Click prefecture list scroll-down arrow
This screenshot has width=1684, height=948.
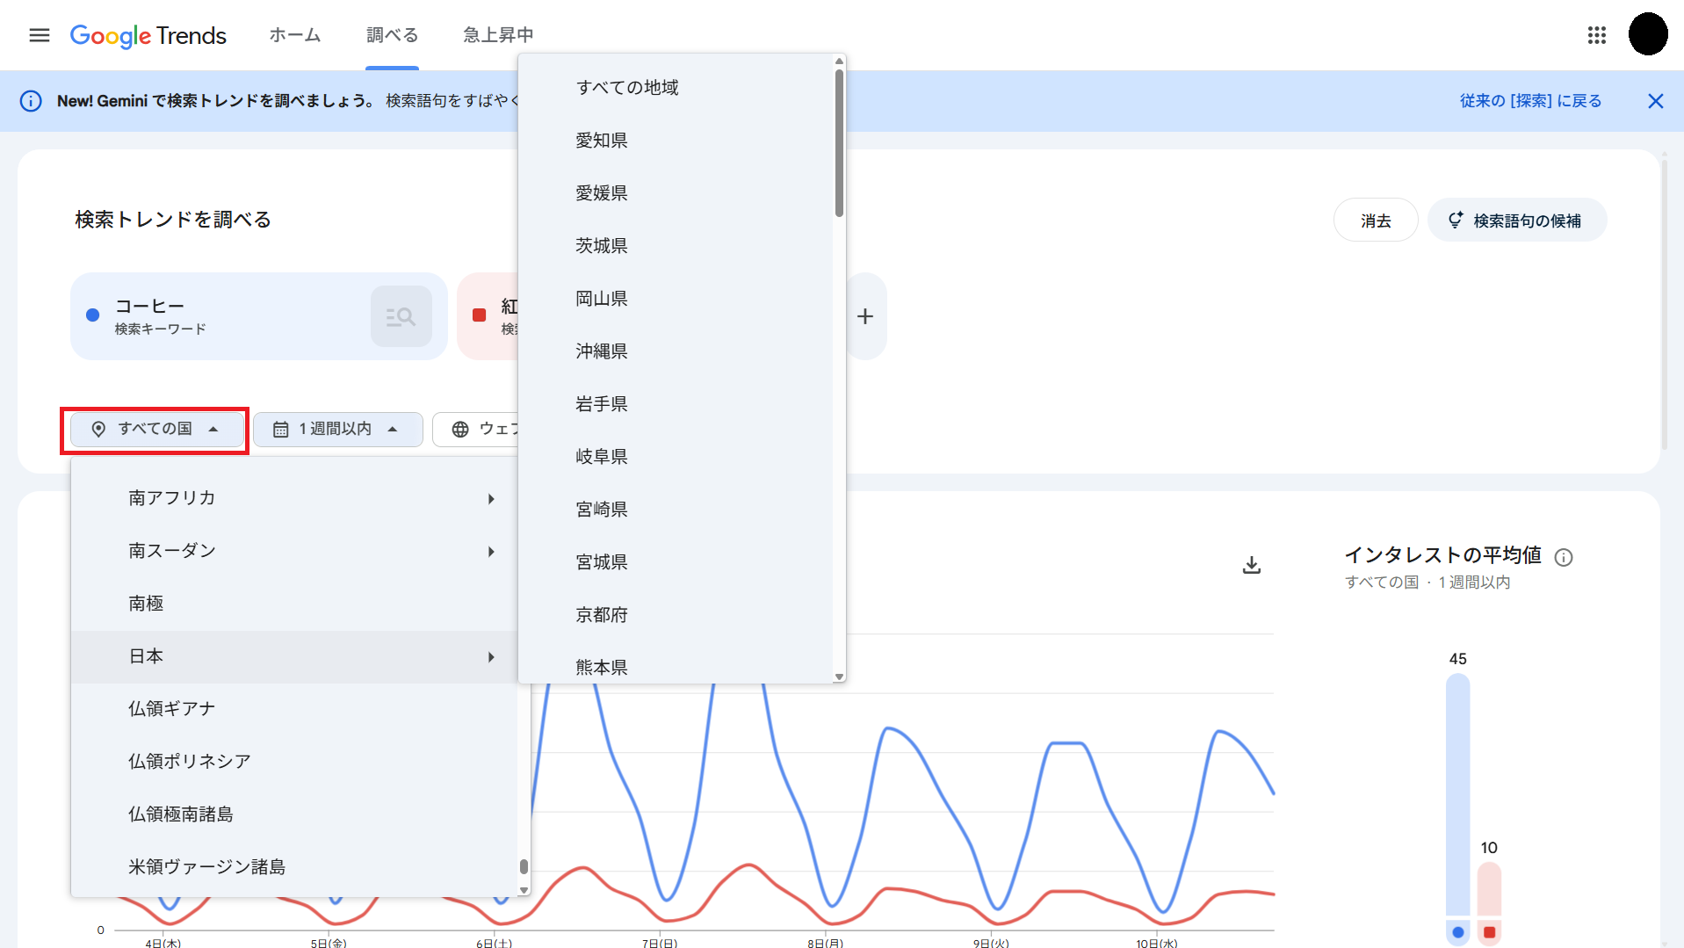point(839,677)
